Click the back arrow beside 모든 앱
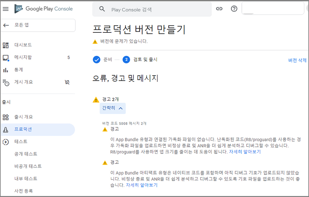 point(6,25)
